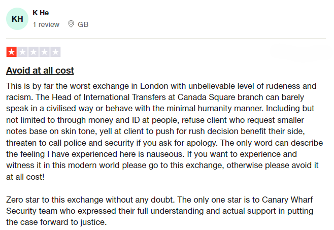Image resolution: width=334 pixels, height=230 pixels.
Task: Click the 'Zero star to this exchange' paragraph
Action: click(159, 211)
